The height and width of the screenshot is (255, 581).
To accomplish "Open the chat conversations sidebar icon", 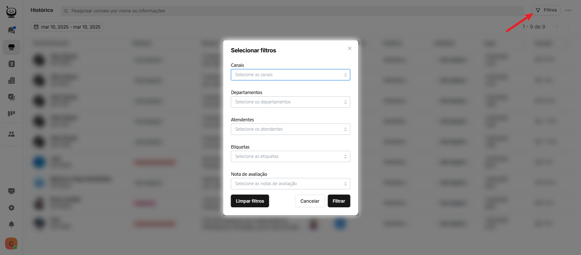I will 11,30.
